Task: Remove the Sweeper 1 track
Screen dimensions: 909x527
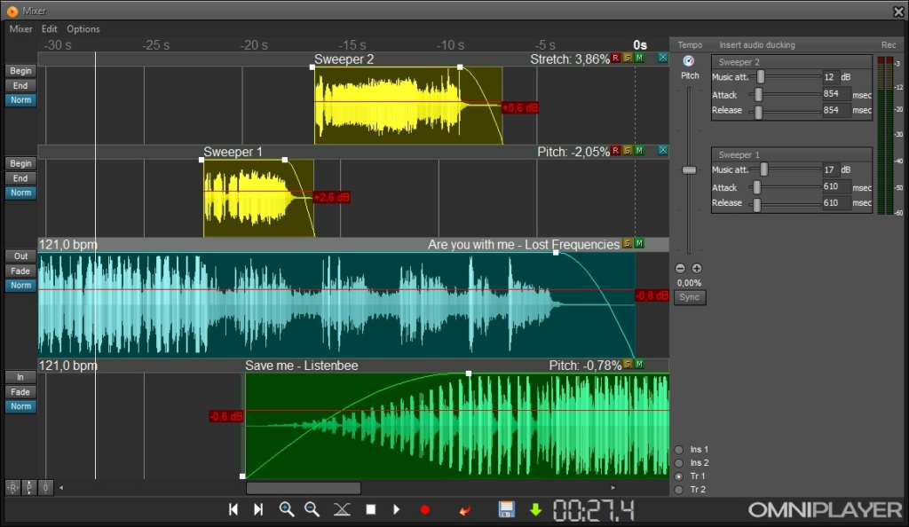Action: click(x=662, y=151)
